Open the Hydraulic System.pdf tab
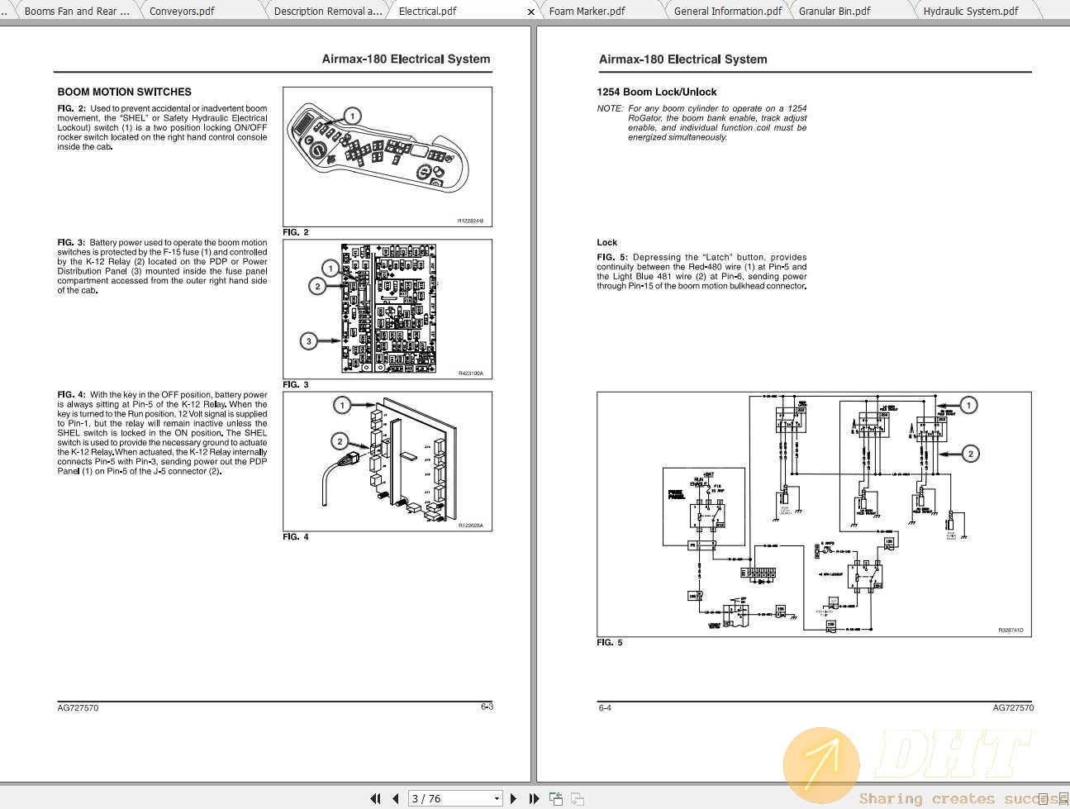Viewport: 1070px width, 809px height. click(x=971, y=12)
